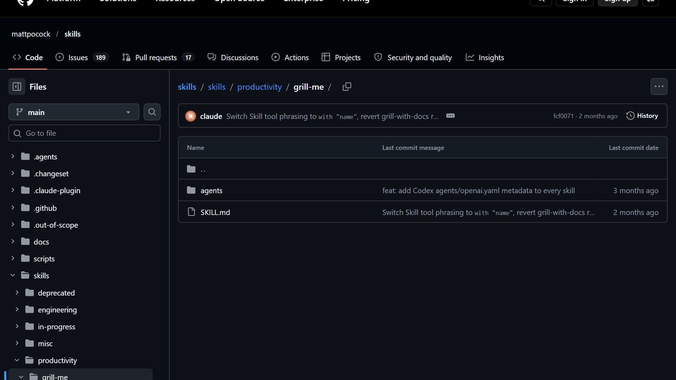Viewport: 676px width, 380px height.
Task: Open Security and quality tab
Action: click(x=413, y=57)
